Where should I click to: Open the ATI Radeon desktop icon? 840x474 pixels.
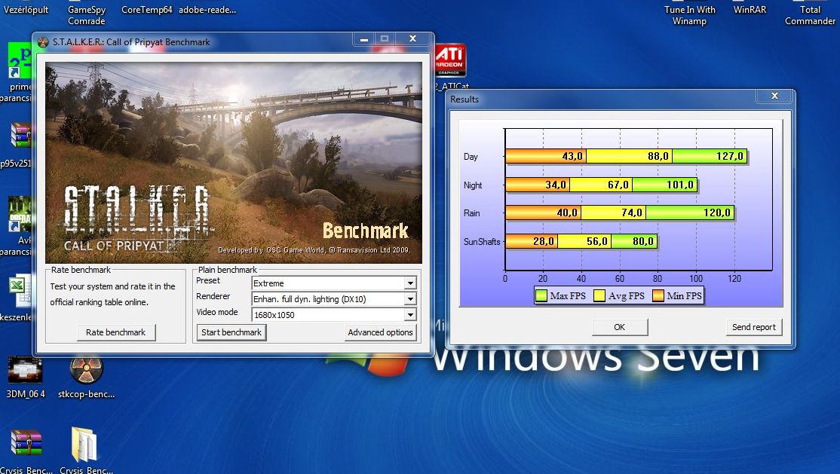point(450,60)
